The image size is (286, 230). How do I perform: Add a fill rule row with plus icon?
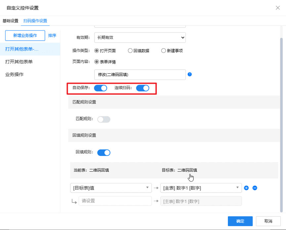click(x=246, y=188)
